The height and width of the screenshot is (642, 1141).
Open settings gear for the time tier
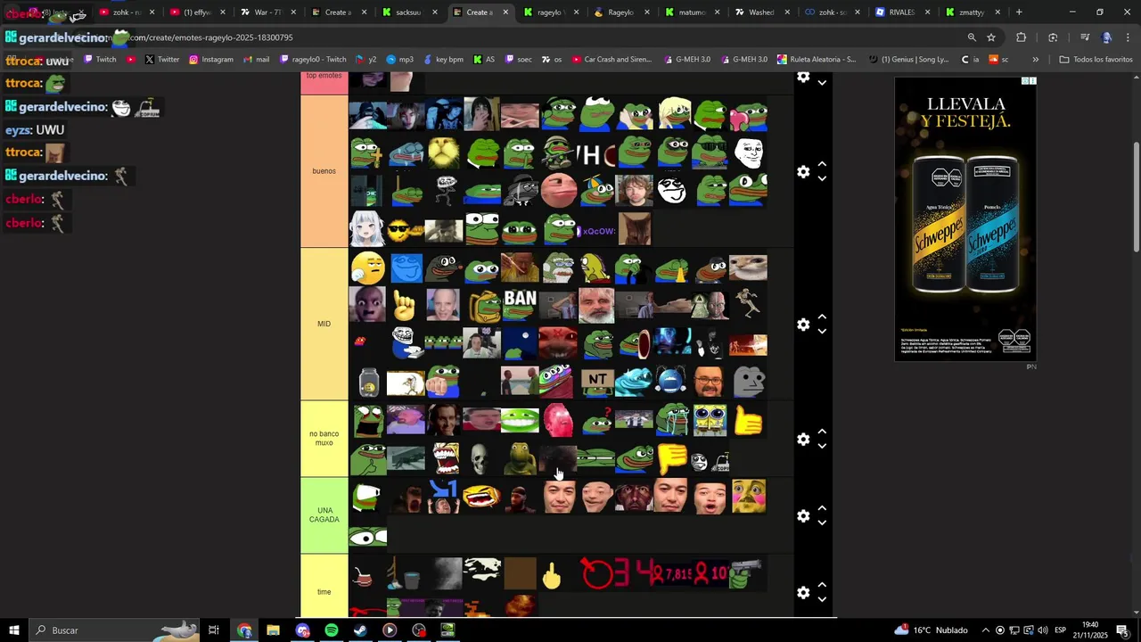tap(803, 592)
